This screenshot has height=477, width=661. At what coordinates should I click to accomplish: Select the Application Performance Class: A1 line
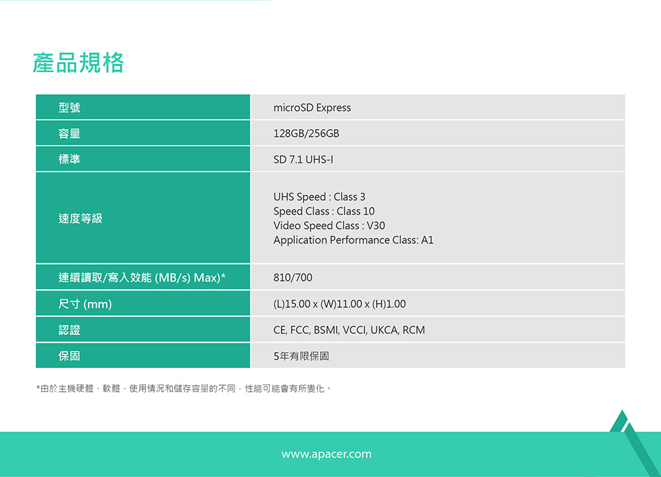[x=353, y=240]
